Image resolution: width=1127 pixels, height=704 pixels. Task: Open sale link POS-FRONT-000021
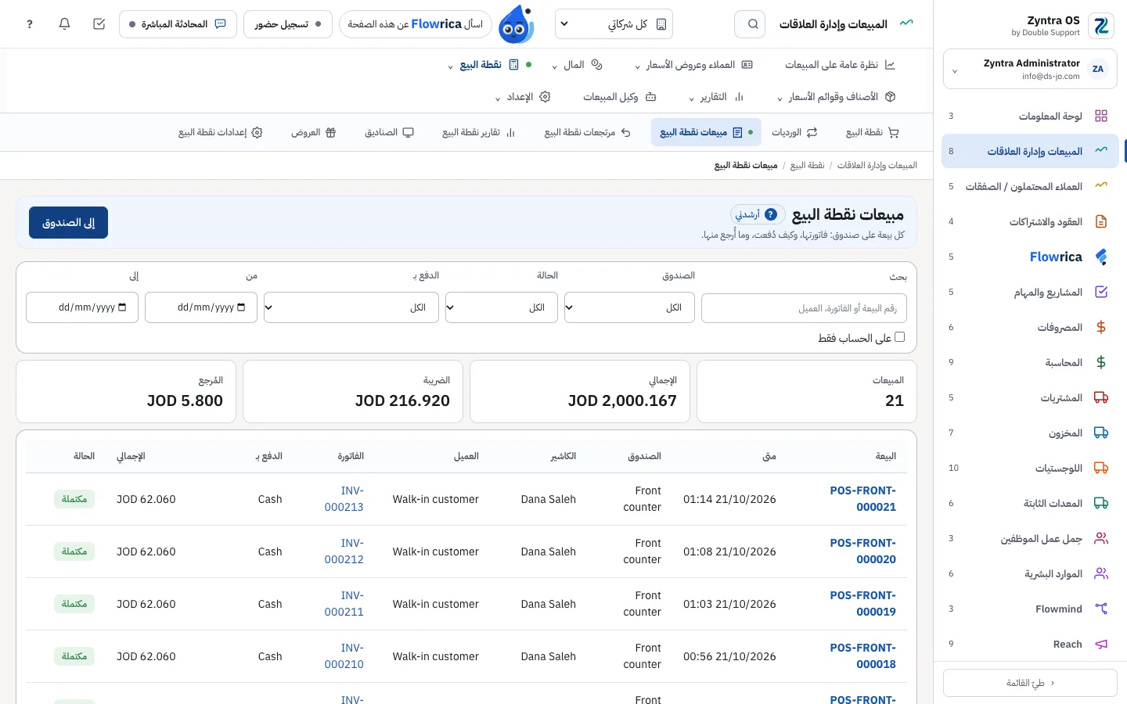(862, 499)
